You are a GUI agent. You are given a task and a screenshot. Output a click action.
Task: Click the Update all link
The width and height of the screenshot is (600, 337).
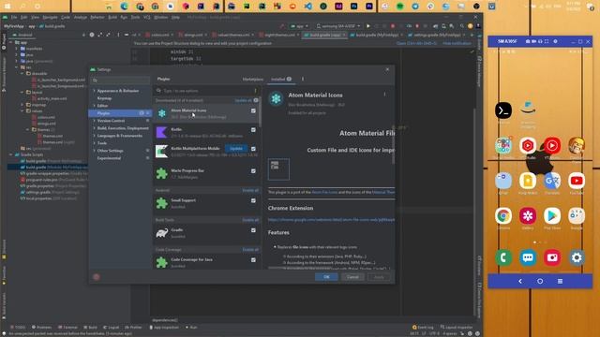(244, 100)
